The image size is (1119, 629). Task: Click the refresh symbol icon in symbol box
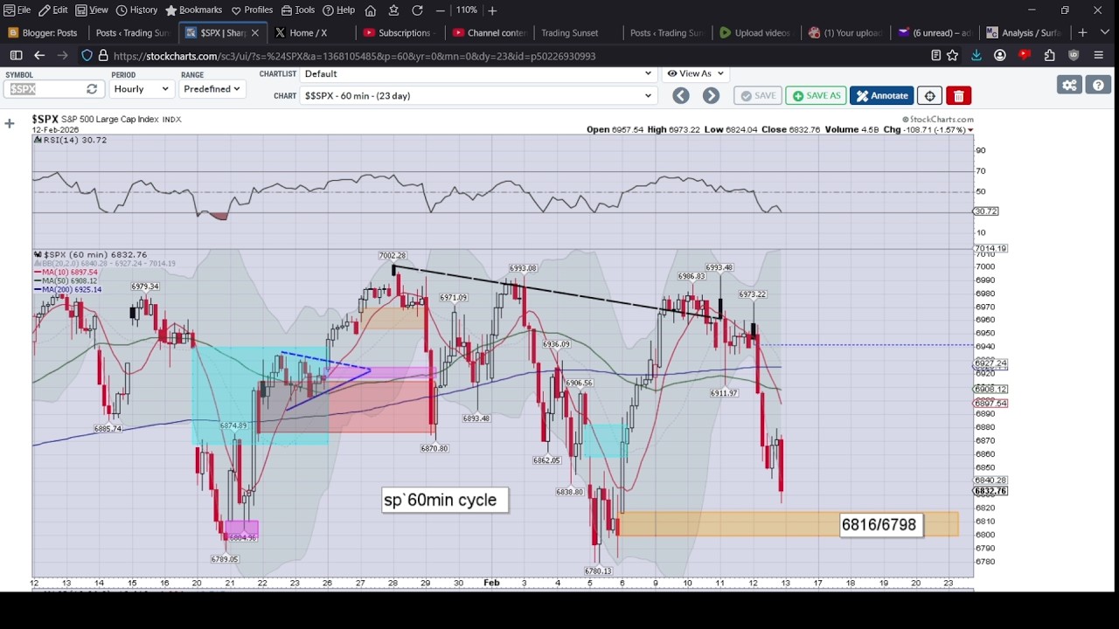click(91, 89)
